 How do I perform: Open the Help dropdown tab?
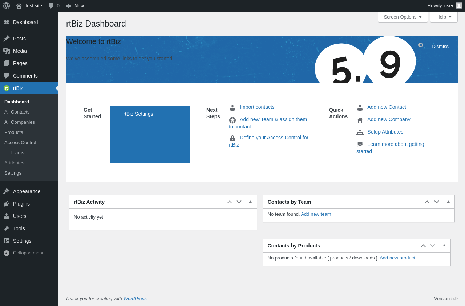tap(444, 17)
